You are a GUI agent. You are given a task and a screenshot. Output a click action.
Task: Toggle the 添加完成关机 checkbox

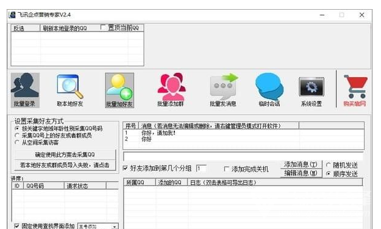coord(226,169)
